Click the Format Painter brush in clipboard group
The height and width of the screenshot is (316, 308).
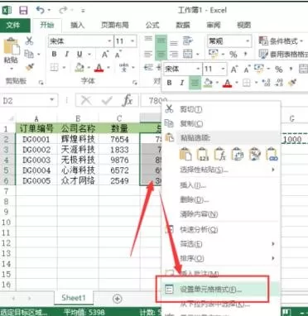pyautogui.click(x=29, y=67)
